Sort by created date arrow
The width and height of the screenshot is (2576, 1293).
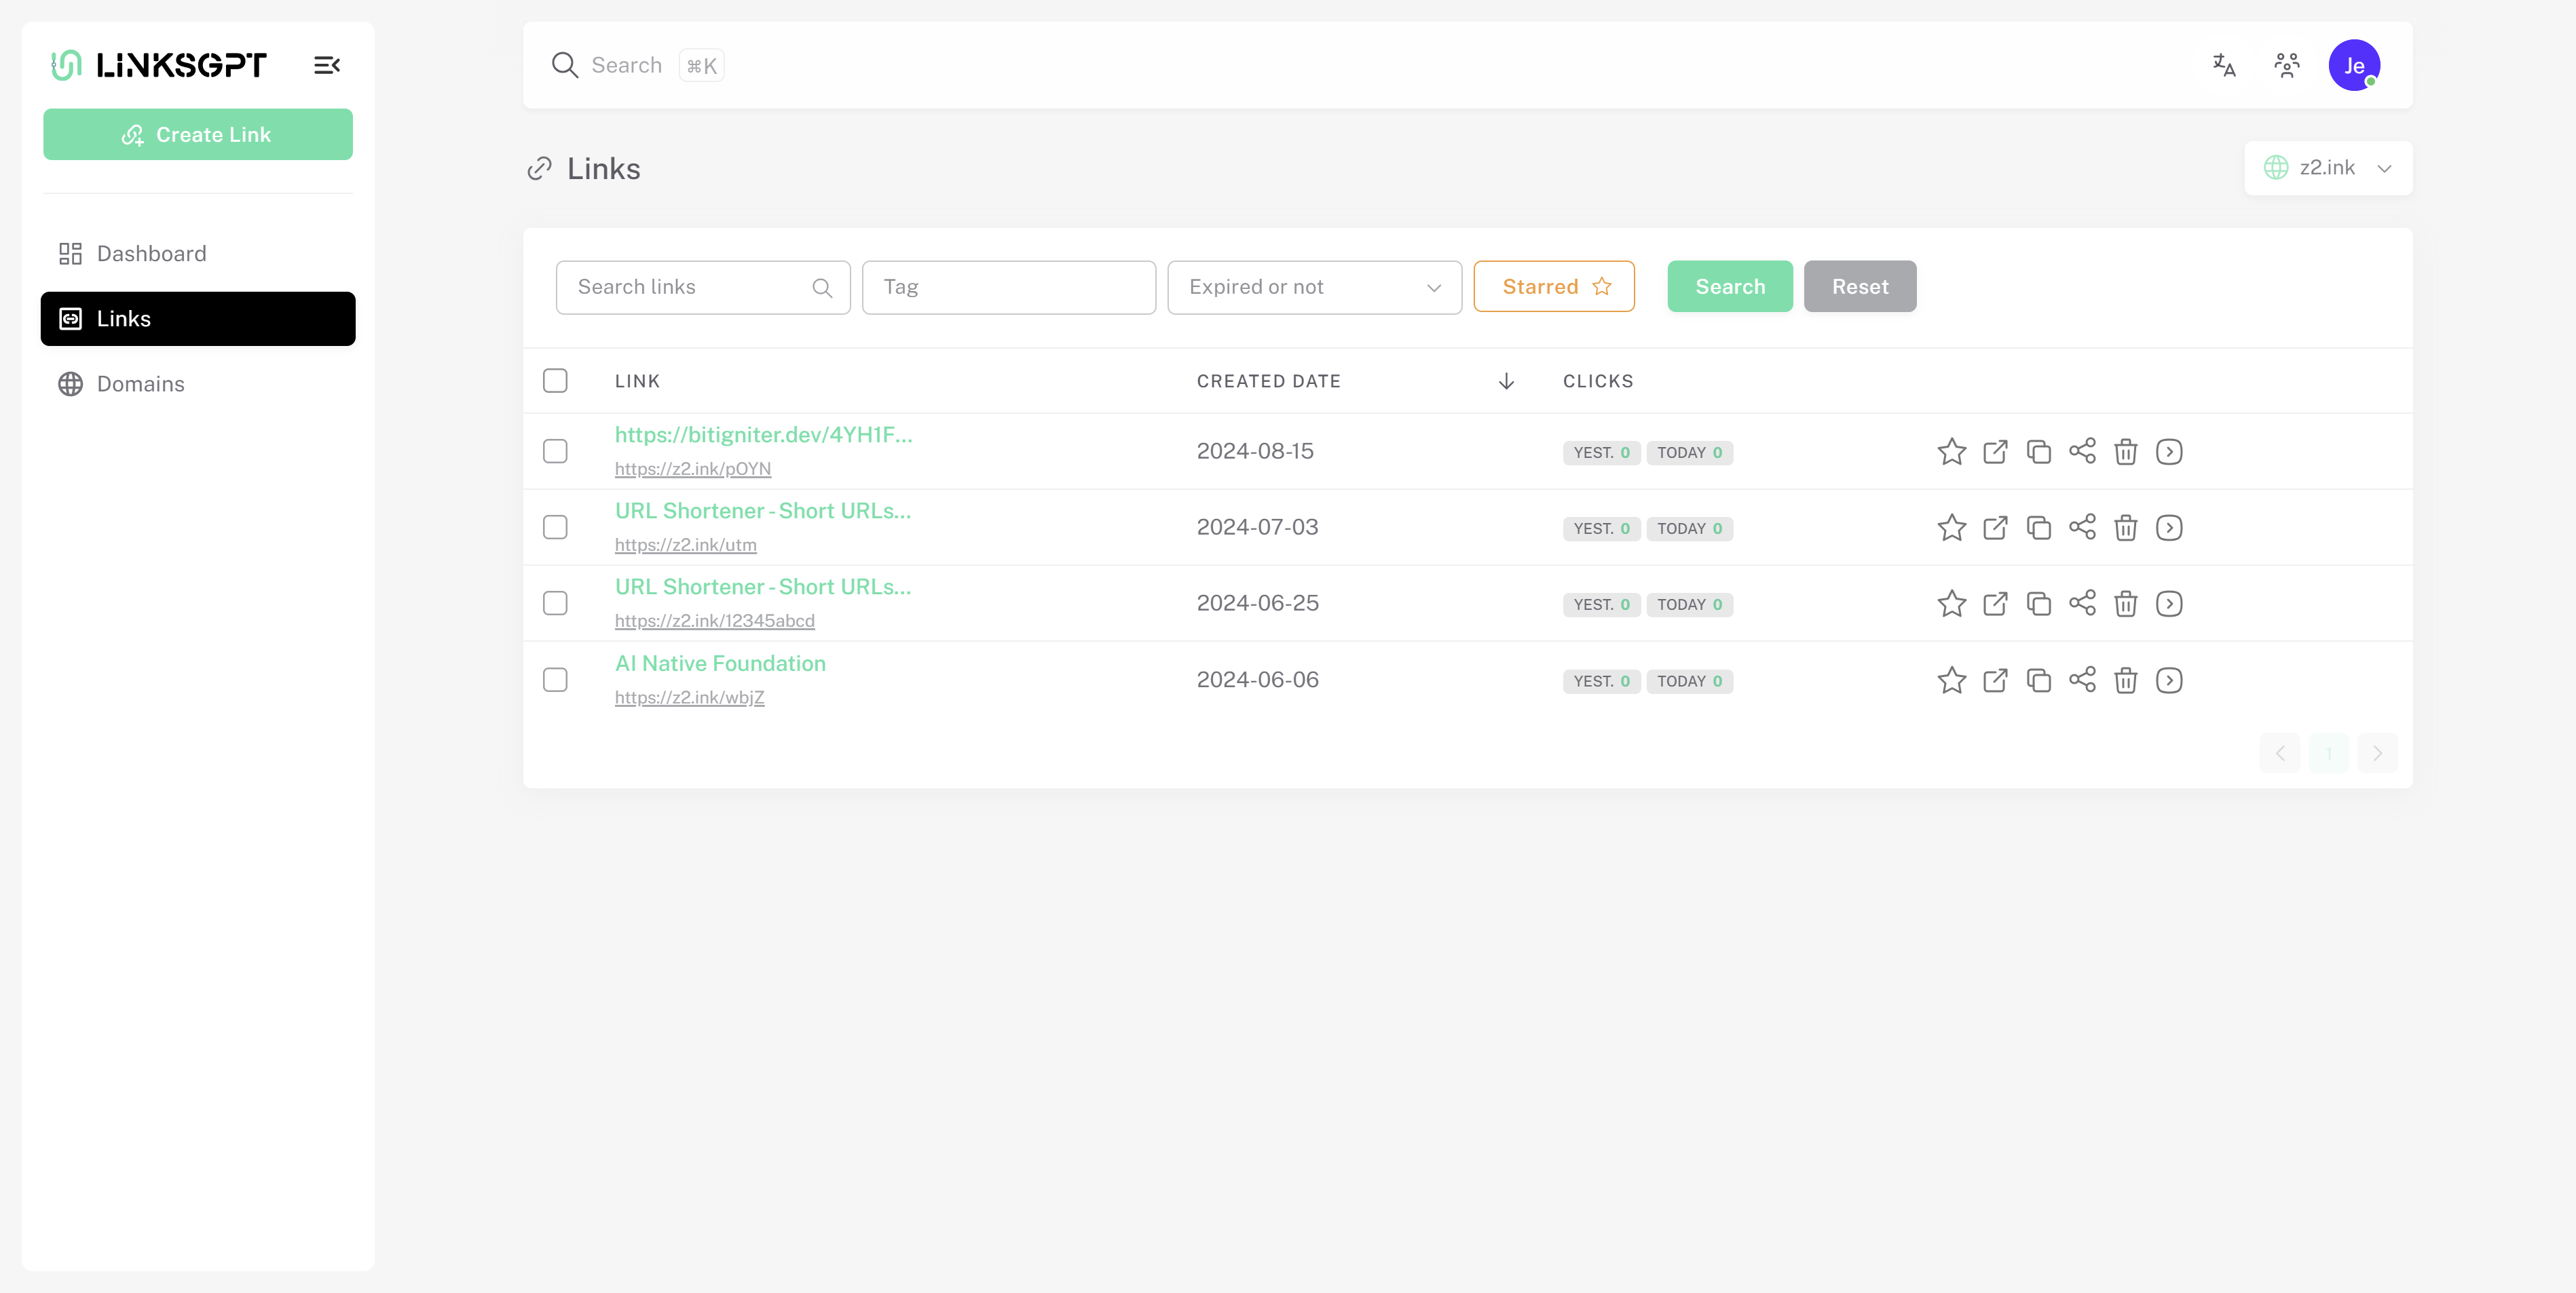tap(1506, 382)
